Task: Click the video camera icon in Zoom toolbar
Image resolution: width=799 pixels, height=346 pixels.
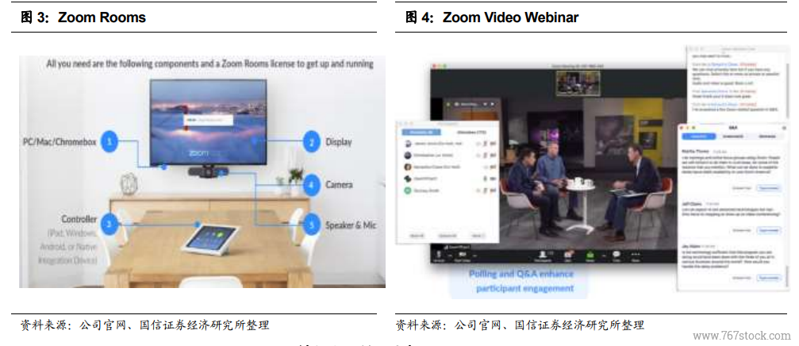Action: (x=462, y=254)
